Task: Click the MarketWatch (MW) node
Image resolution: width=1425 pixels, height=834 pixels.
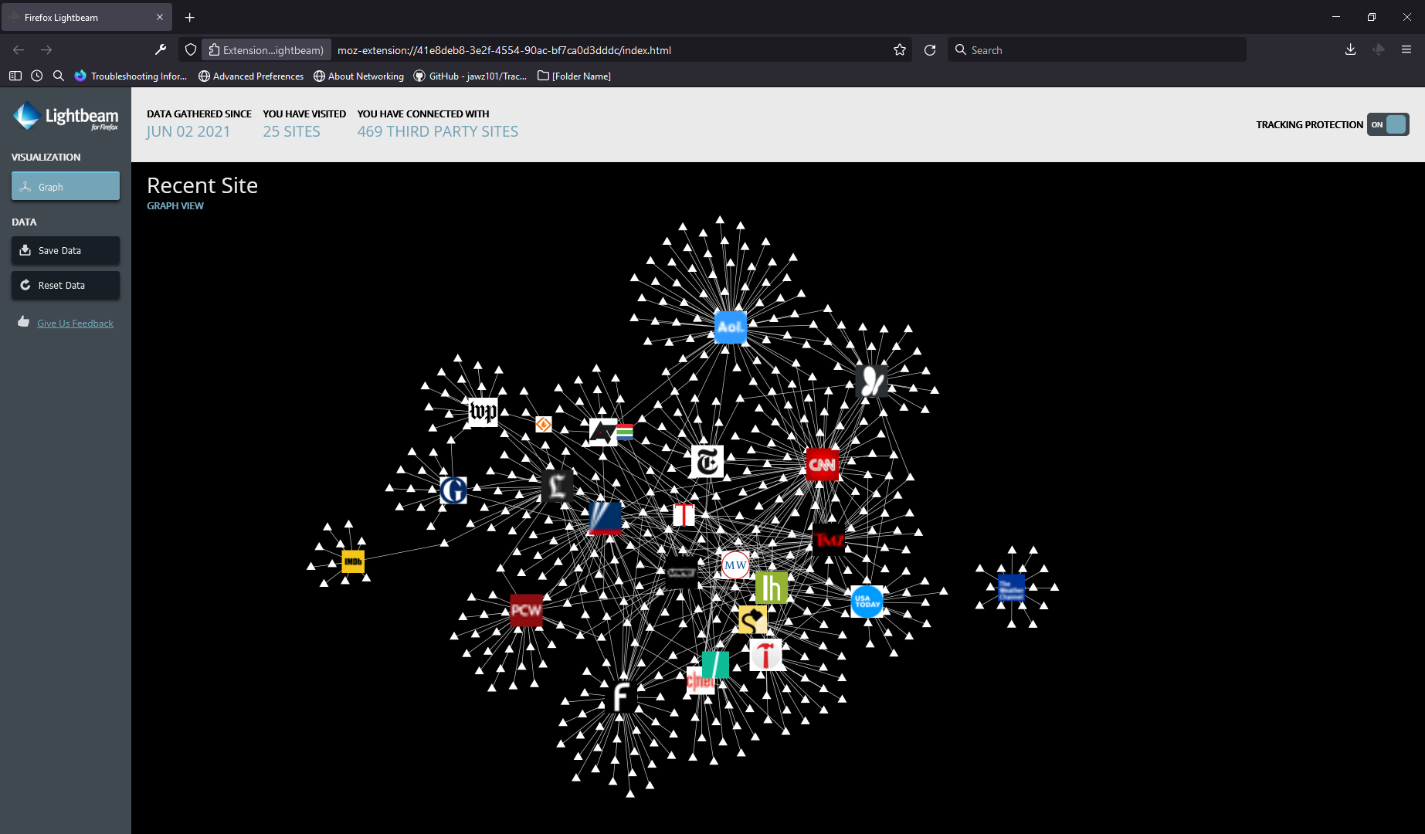Action: coord(735,565)
